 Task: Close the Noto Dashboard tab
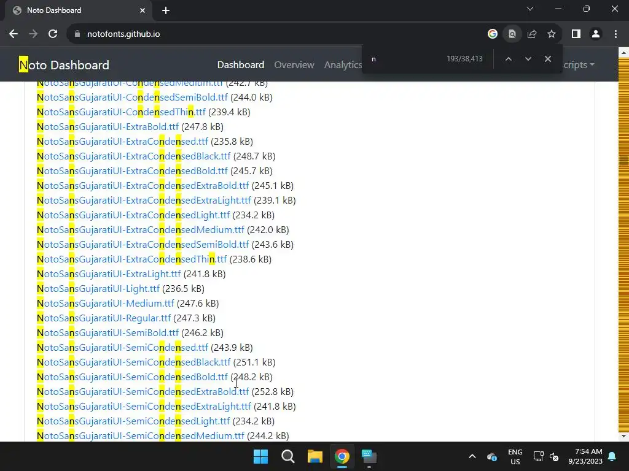click(143, 10)
